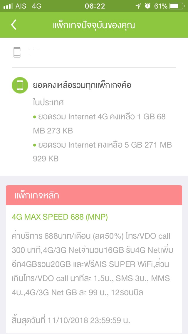Tap the battery icon in status bar
The width and height of the screenshot is (188, 334).
[x=177, y=6]
